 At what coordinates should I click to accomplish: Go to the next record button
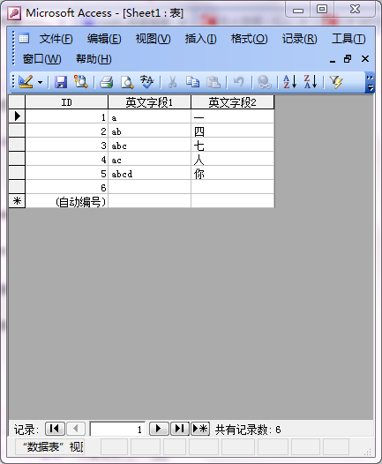click(x=159, y=429)
